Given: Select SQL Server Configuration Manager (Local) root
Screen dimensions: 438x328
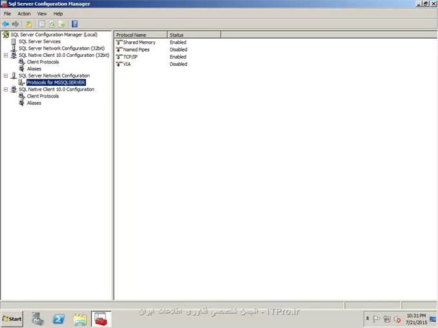Looking at the screenshot, I should [54, 35].
